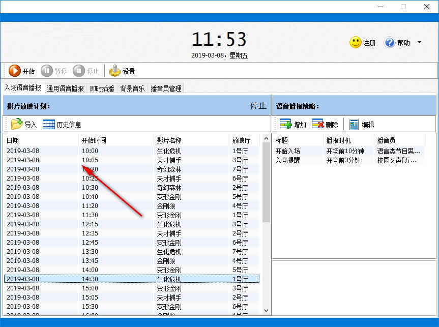Click the smiley face Register icon

tap(356, 43)
